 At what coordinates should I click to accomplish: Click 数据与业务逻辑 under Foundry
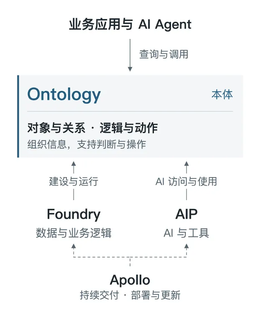(x=74, y=233)
